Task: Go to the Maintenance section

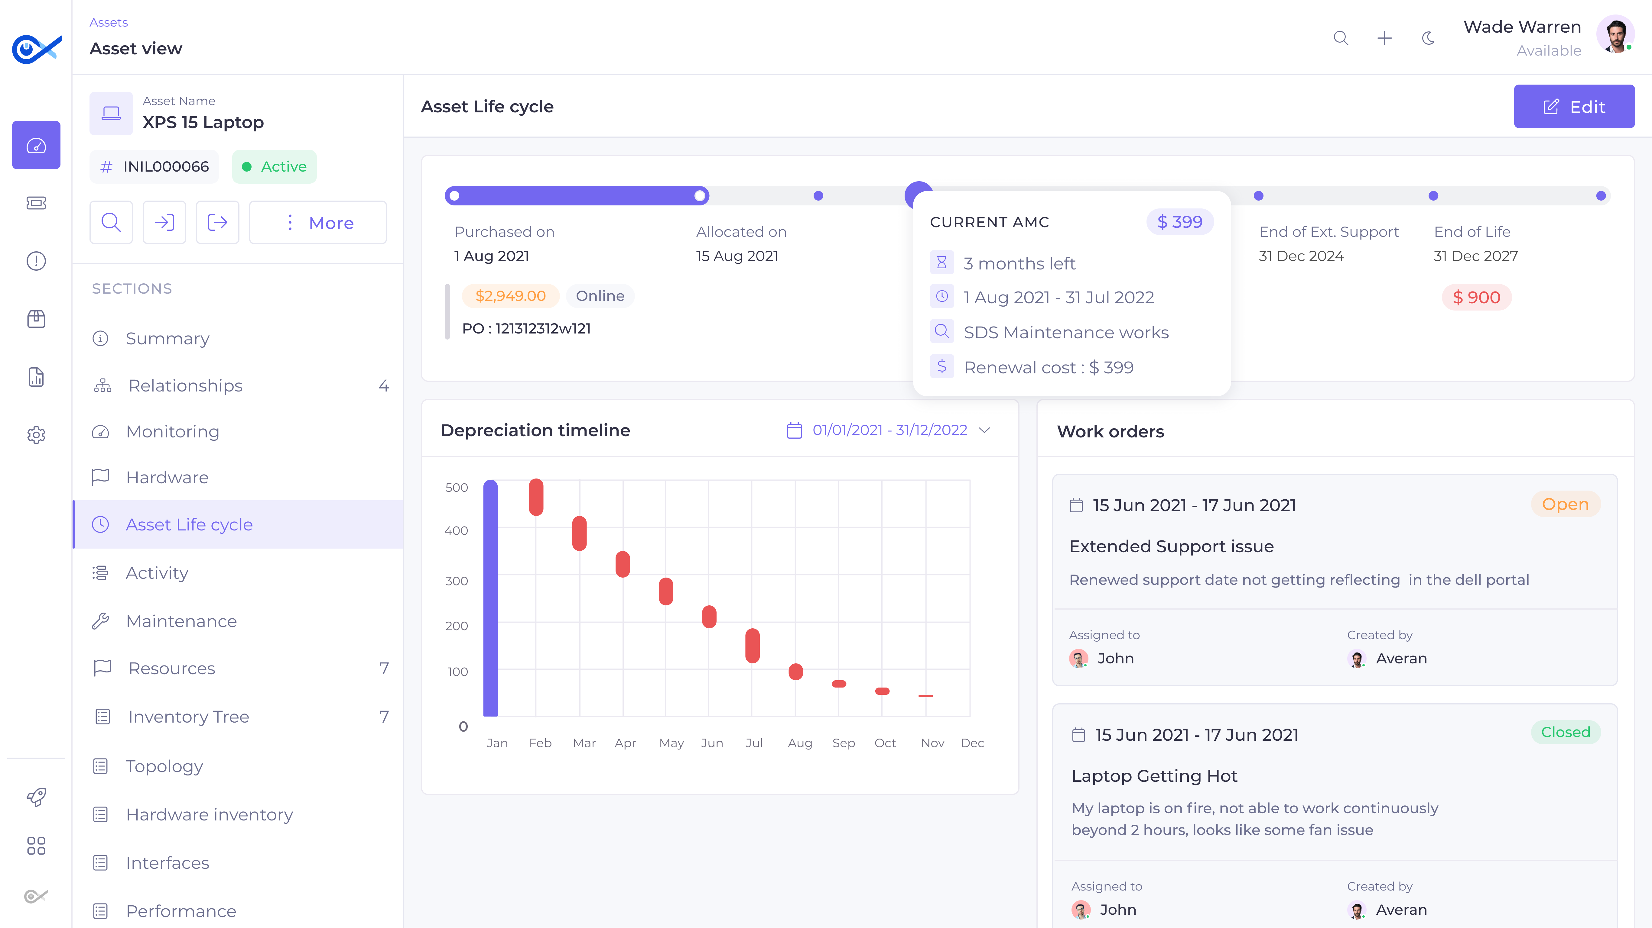Action: [x=181, y=621]
